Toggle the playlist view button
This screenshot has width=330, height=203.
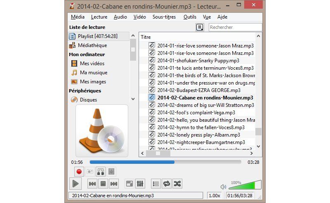156,184
